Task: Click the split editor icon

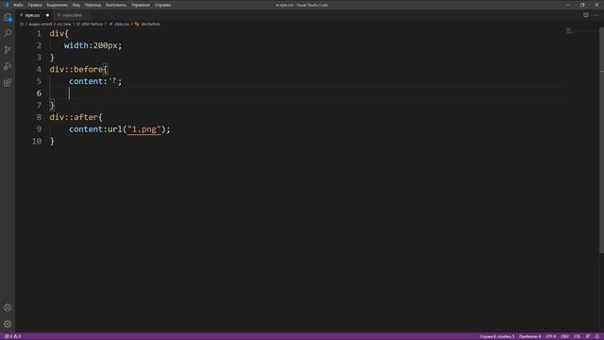Action: pyautogui.click(x=585, y=15)
